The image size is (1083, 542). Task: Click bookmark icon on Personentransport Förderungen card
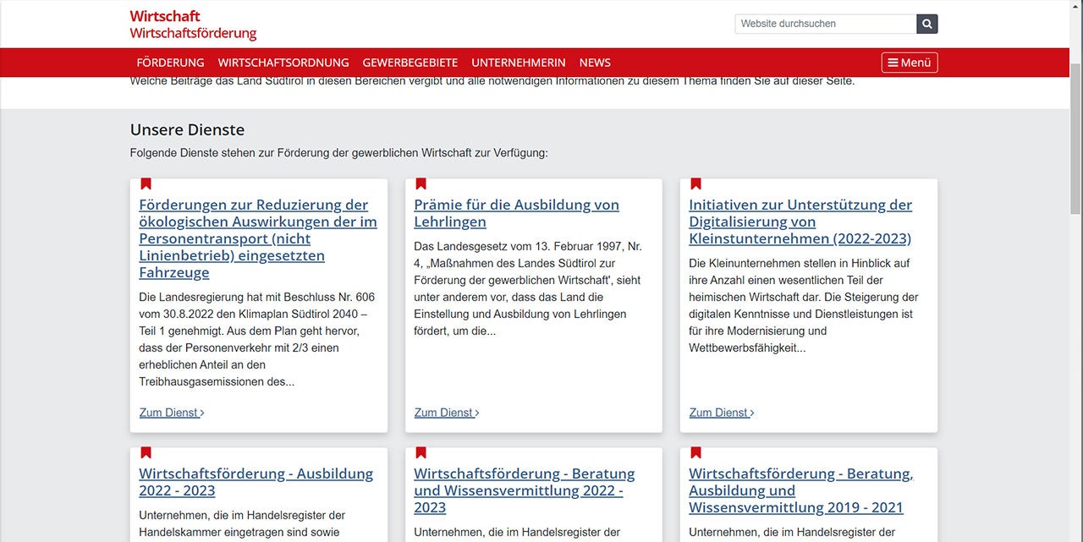pyautogui.click(x=146, y=183)
